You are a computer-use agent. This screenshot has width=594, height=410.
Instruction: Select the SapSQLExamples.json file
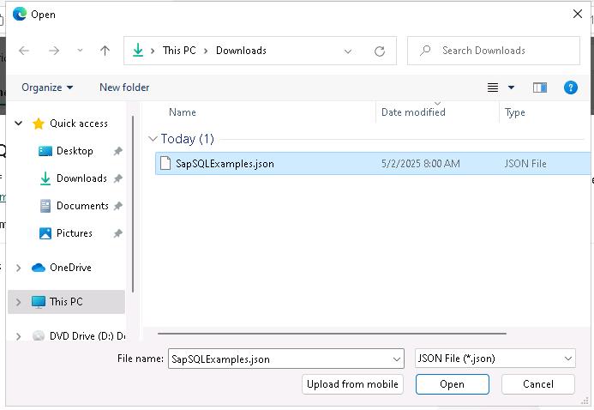[x=225, y=164]
